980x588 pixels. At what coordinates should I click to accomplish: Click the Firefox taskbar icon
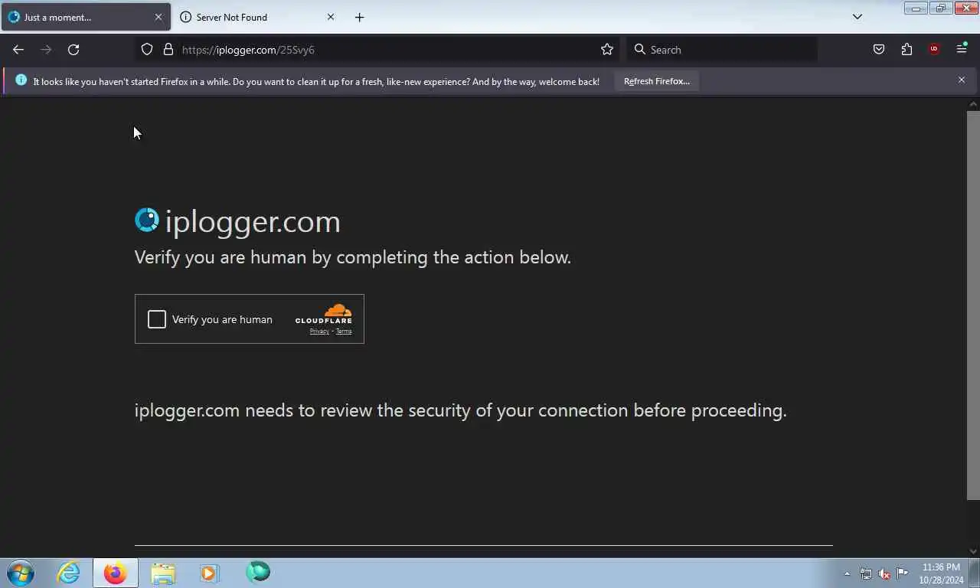(116, 573)
